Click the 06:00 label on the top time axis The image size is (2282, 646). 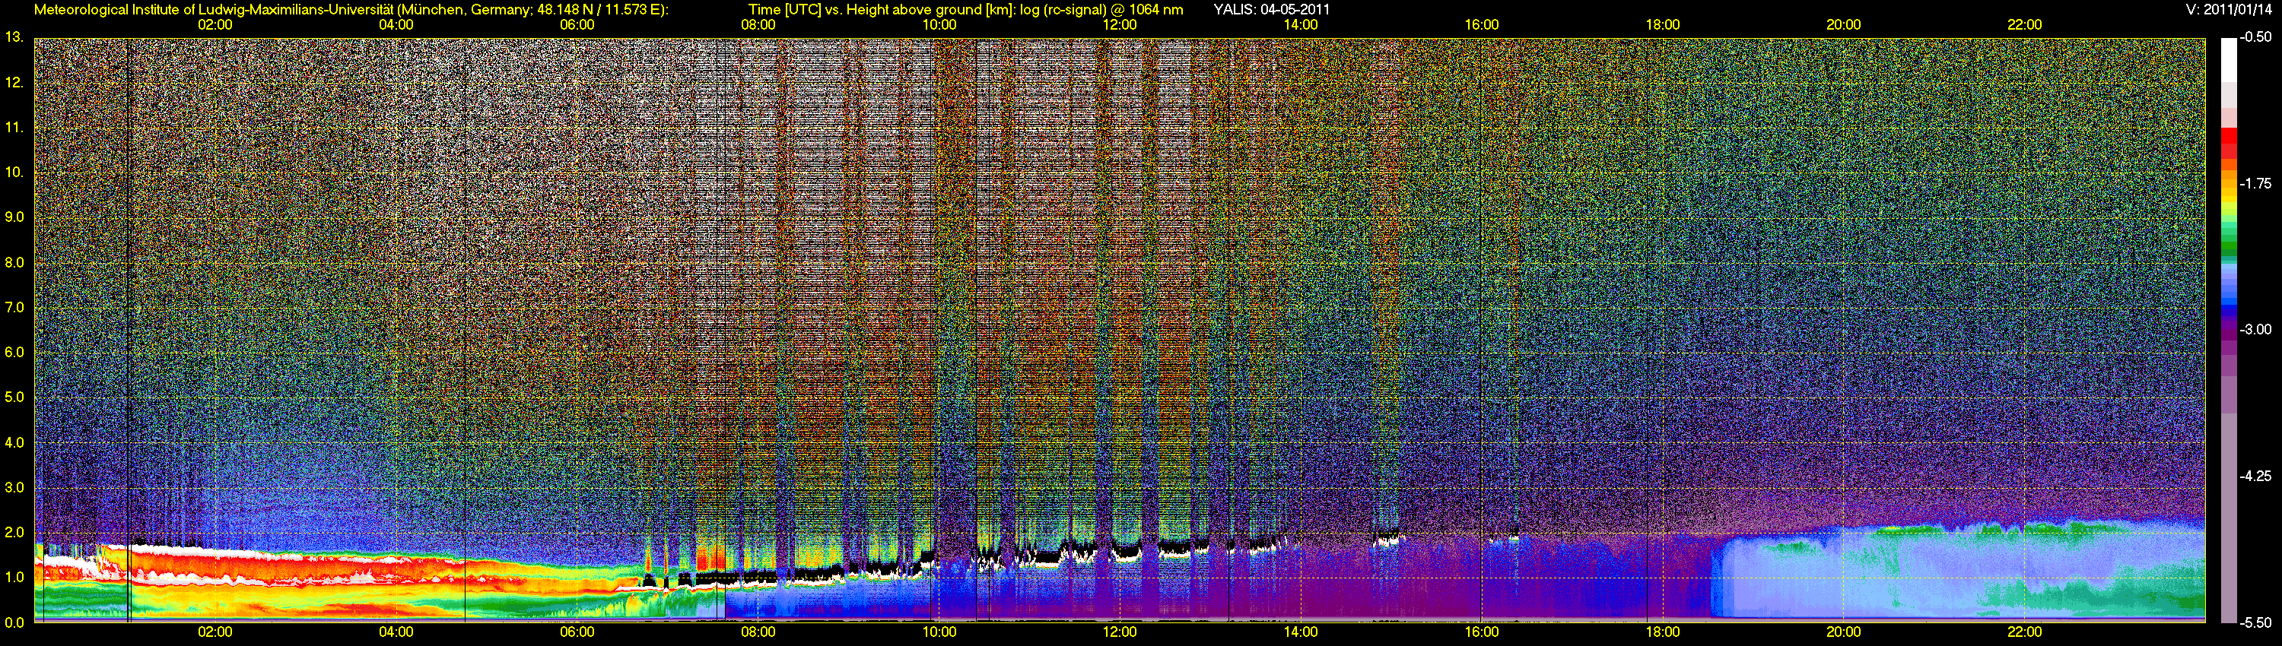click(x=577, y=25)
